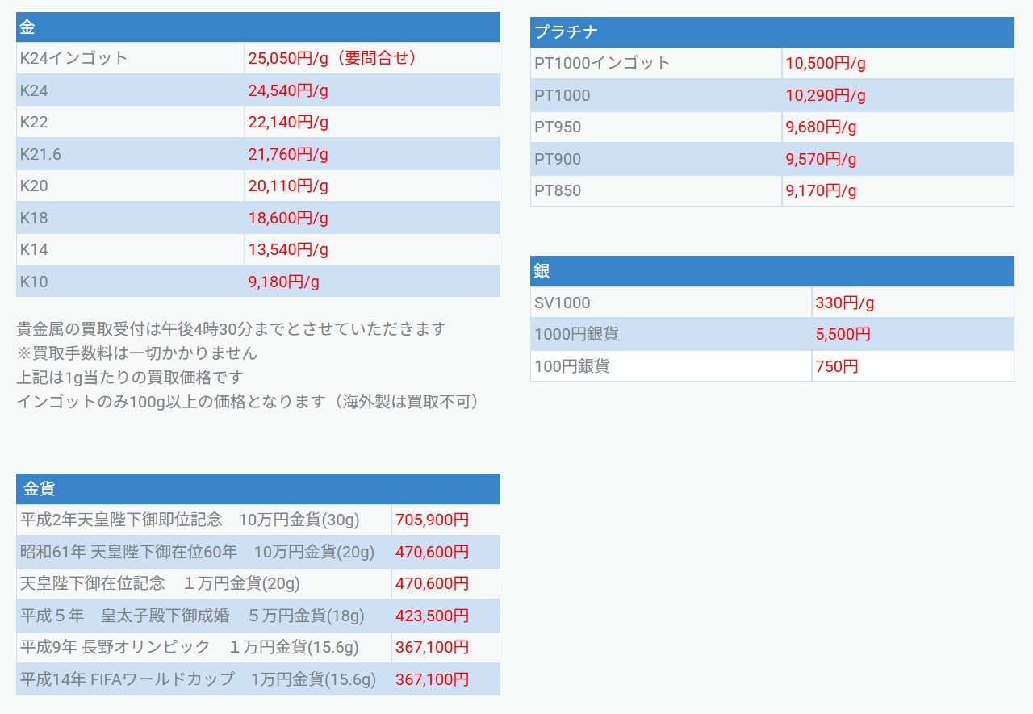Click the インゴットのみ100g以上 note
This screenshot has width=1033, height=714.
click(247, 401)
